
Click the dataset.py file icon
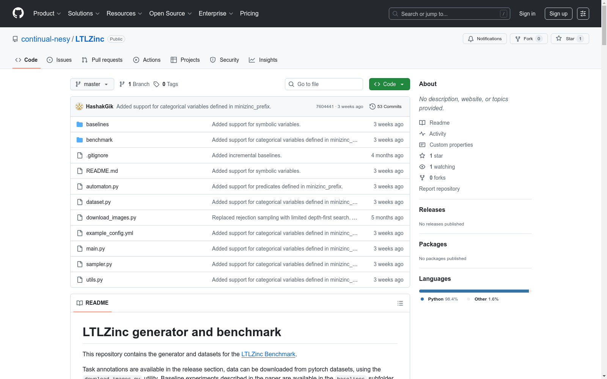[80, 202]
